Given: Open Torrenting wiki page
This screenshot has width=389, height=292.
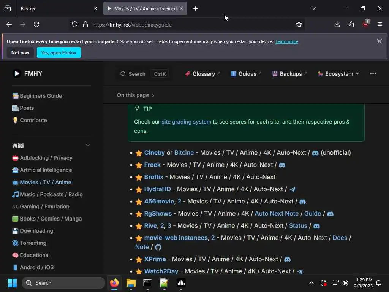Looking at the screenshot, I should [29, 243].
